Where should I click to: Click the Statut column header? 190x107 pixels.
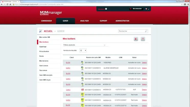(x=134, y=57)
